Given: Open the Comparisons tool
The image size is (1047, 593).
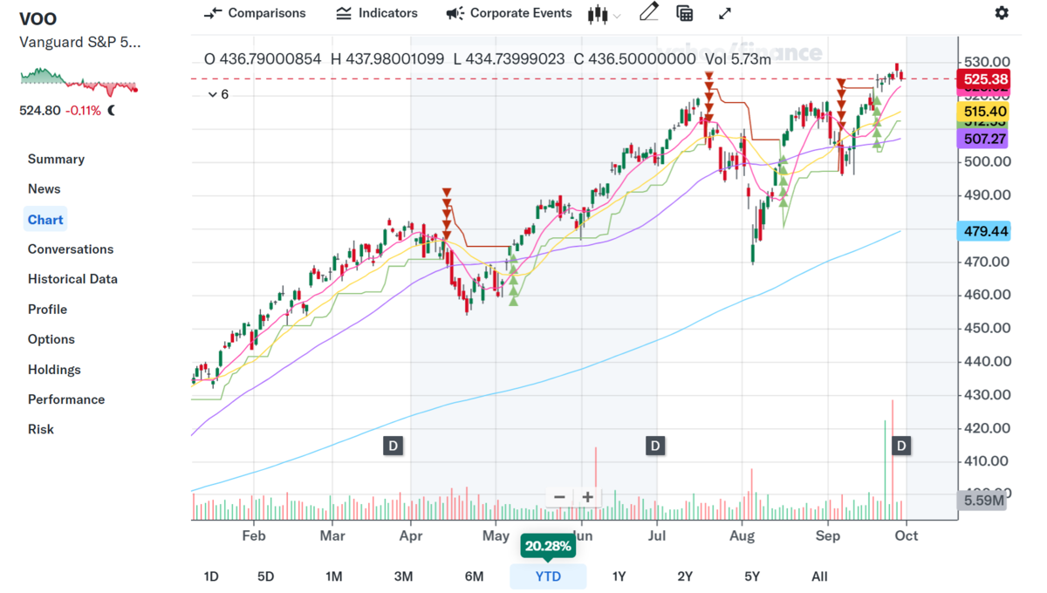Looking at the screenshot, I should point(255,13).
